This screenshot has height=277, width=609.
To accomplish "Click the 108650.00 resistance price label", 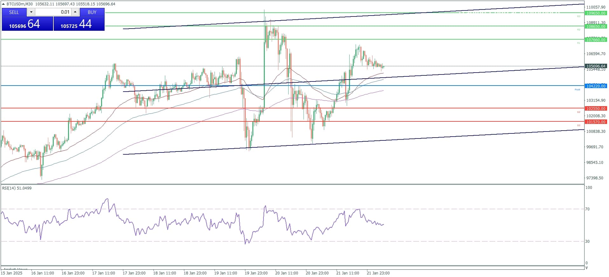I will [x=596, y=27].
